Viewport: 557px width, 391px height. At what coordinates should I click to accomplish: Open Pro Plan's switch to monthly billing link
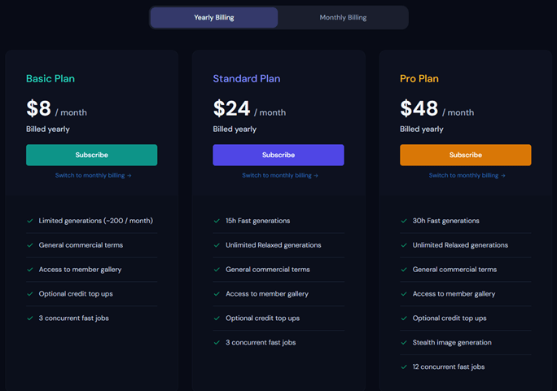point(467,175)
